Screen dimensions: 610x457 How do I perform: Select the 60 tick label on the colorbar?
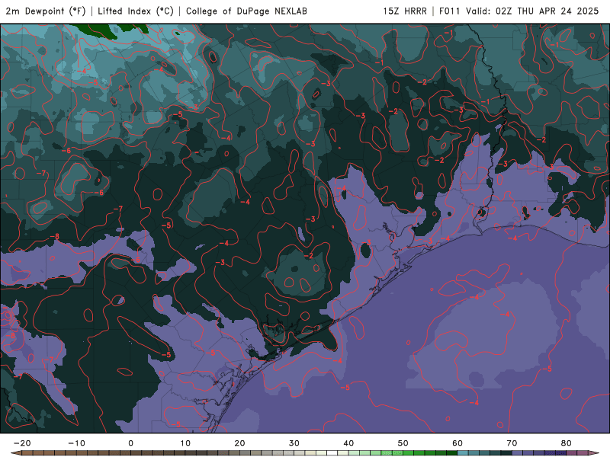click(457, 443)
